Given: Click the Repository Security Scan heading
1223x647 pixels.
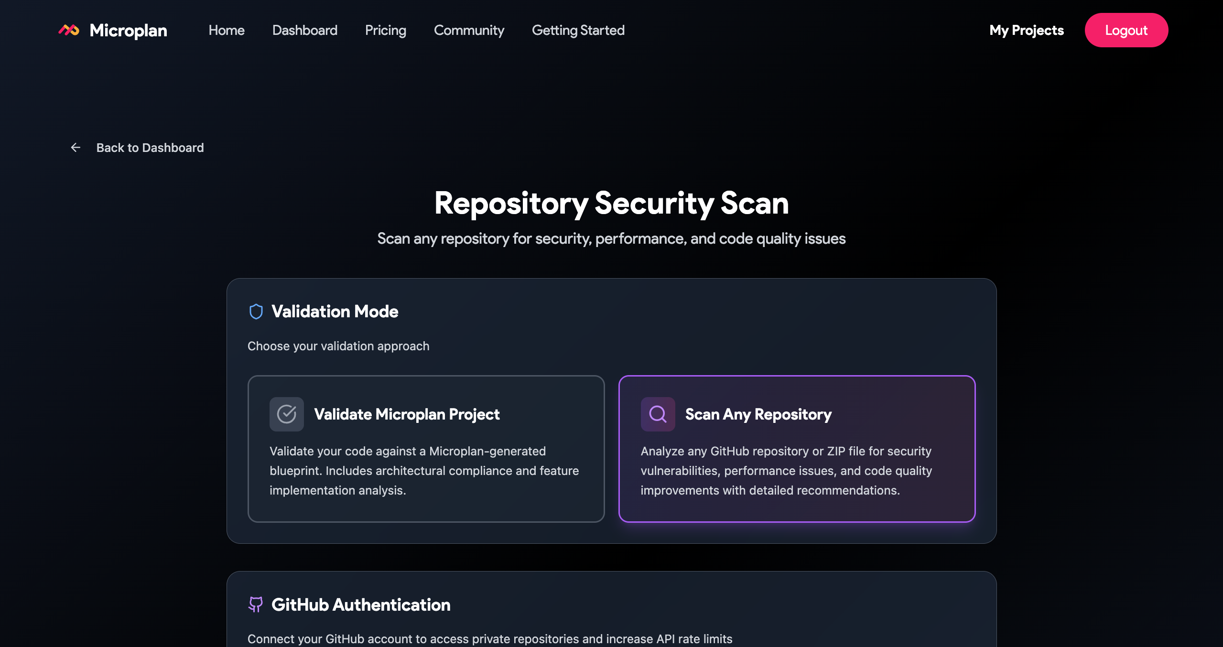Looking at the screenshot, I should [612, 203].
